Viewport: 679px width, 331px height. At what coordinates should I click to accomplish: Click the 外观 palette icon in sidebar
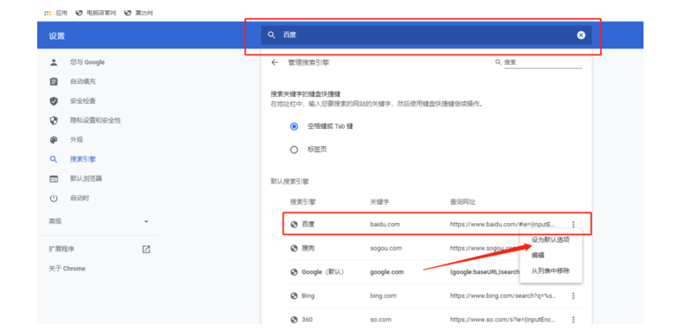pos(54,140)
